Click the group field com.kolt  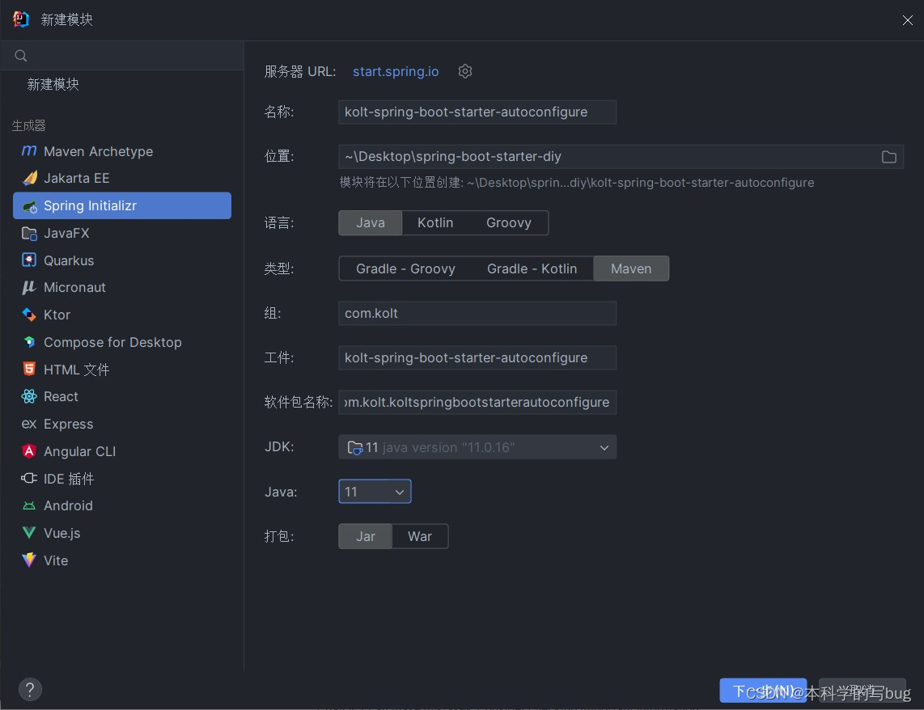[x=477, y=313]
